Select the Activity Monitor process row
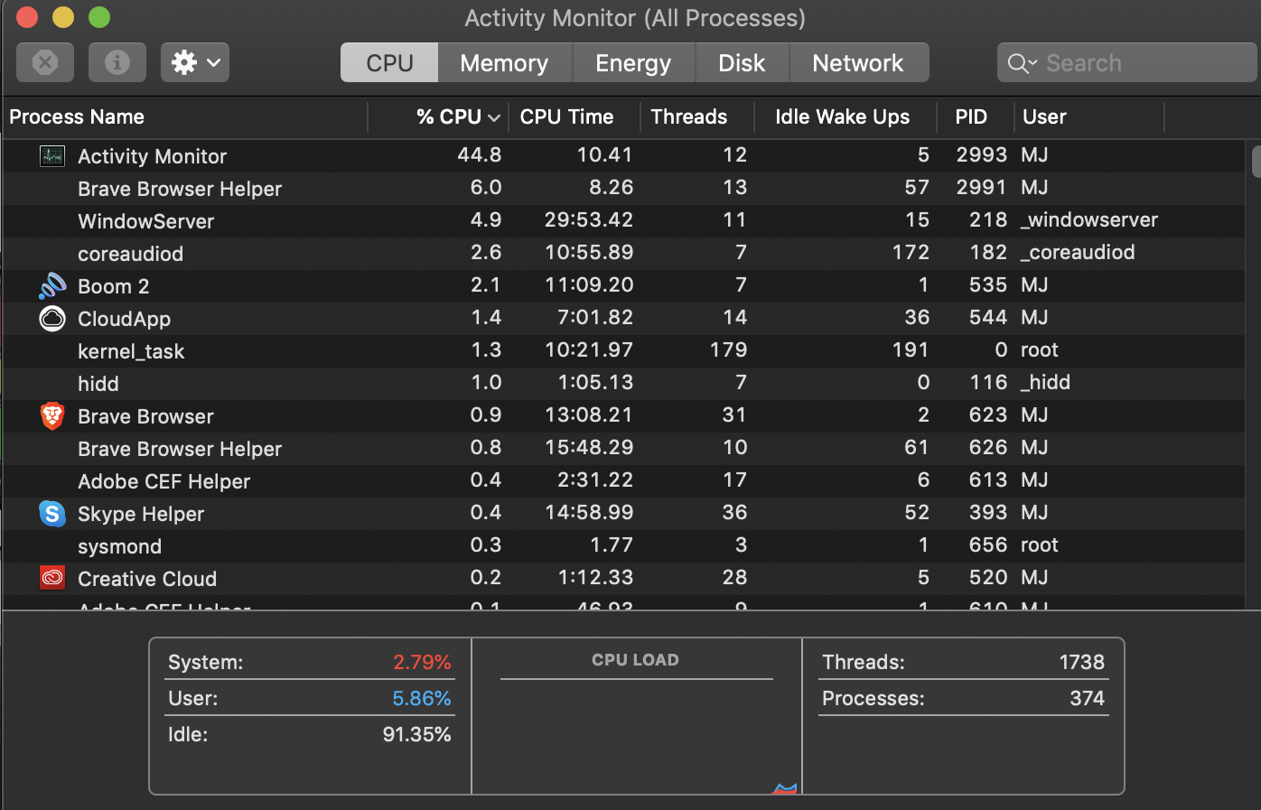Viewport: 1261px width, 810px height. click(623, 156)
